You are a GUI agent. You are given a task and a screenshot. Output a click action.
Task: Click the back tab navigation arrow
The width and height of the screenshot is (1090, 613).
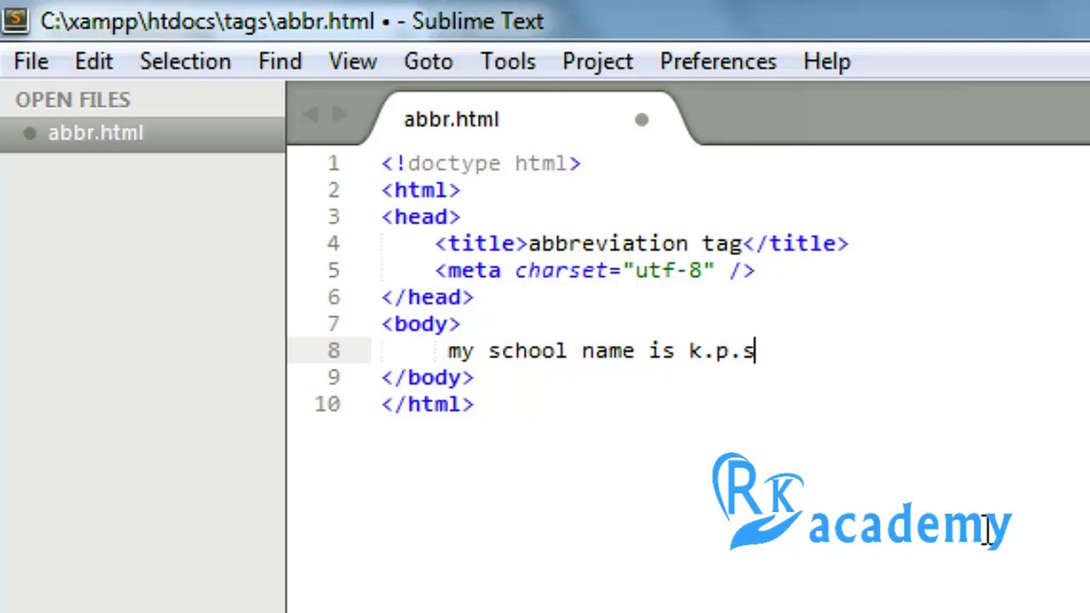[x=311, y=115]
